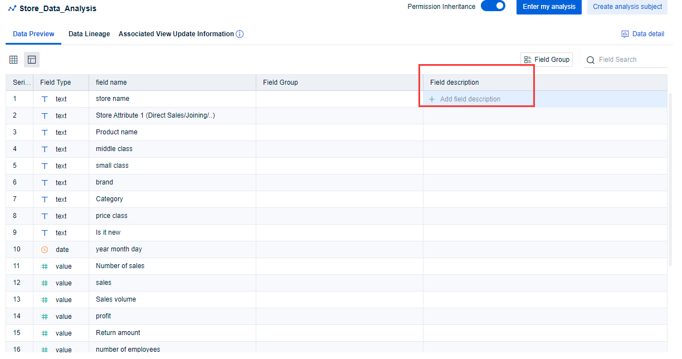Image resolution: width=682 pixels, height=359 pixels.
Task: Click Add field description for store name
Action: [465, 99]
